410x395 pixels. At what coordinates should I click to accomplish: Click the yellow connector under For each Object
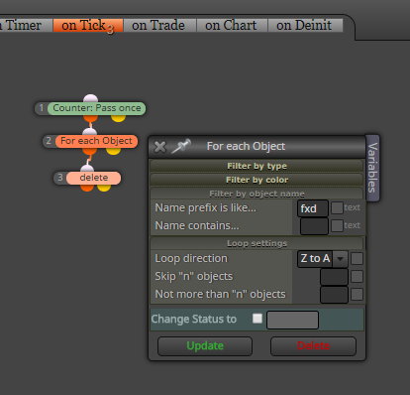113,151
